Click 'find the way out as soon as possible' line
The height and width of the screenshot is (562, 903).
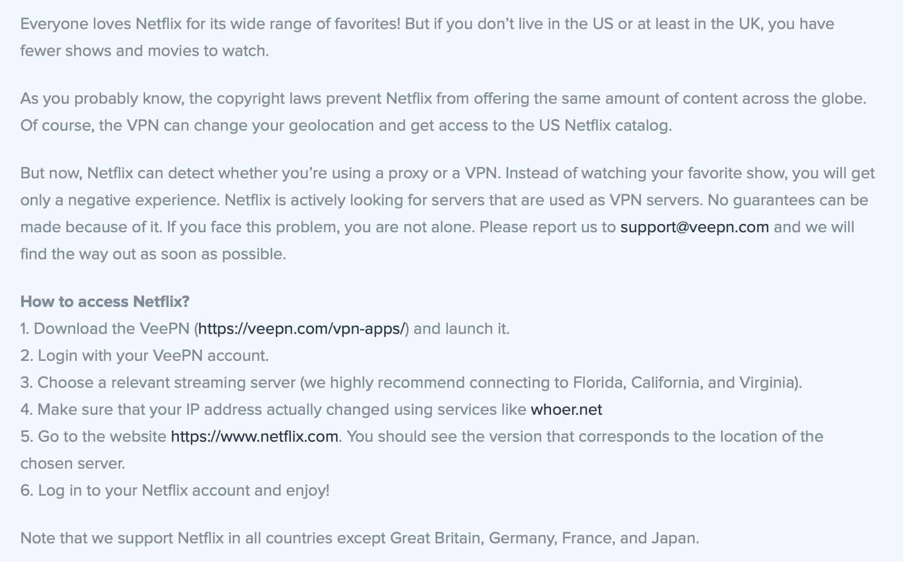pos(153,254)
